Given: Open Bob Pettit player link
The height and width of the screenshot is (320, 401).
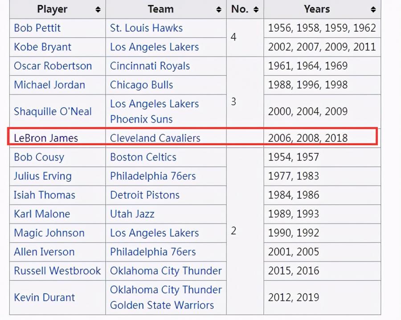Looking at the screenshot, I should (x=37, y=28).
